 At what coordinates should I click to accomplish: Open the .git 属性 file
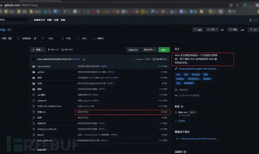click(x=41, y=95)
